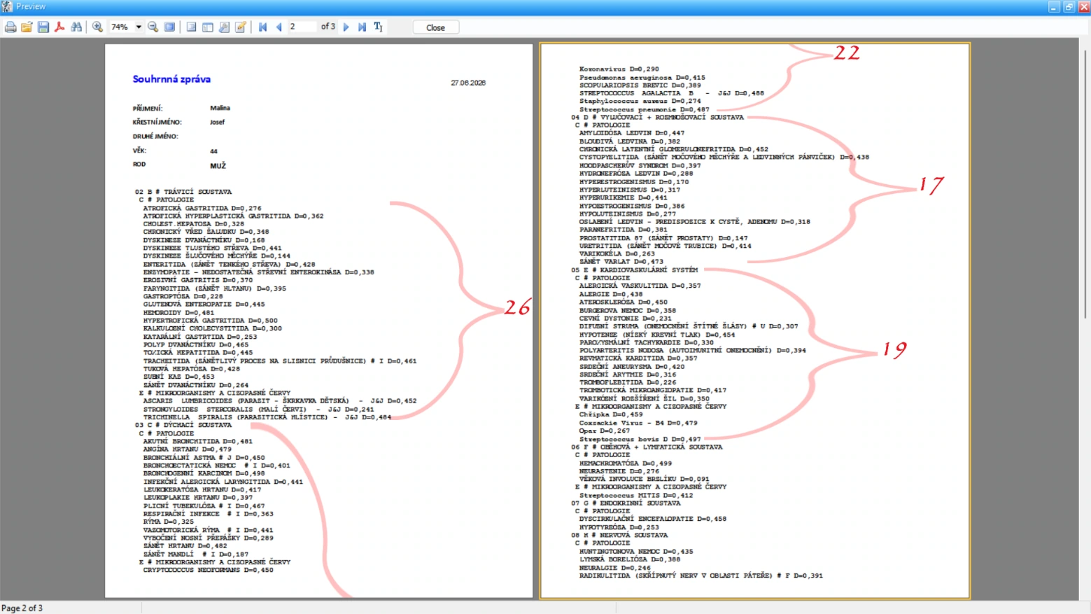Go to the first page

click(263, 27)
